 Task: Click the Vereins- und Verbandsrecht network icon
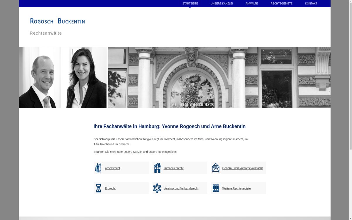tap(157, 188)
